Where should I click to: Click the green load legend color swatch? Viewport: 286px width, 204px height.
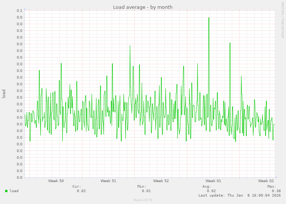pos(6,191)
